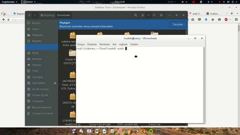Open Masaüstü in Files sidebar
Screen dimensions: 240x135
coord(42,35)
